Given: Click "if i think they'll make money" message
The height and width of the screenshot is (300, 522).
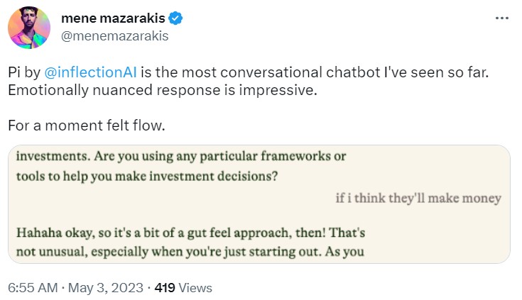Looking at the screenshot, I should [418, 199].
